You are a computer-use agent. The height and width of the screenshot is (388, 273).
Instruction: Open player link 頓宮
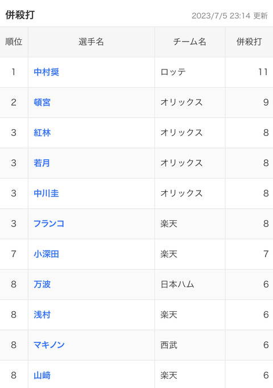point(42,102)
